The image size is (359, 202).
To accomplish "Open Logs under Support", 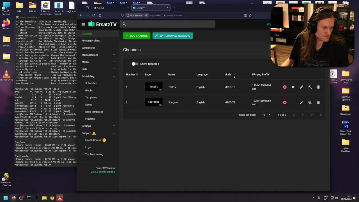I will tap(88, 147).
